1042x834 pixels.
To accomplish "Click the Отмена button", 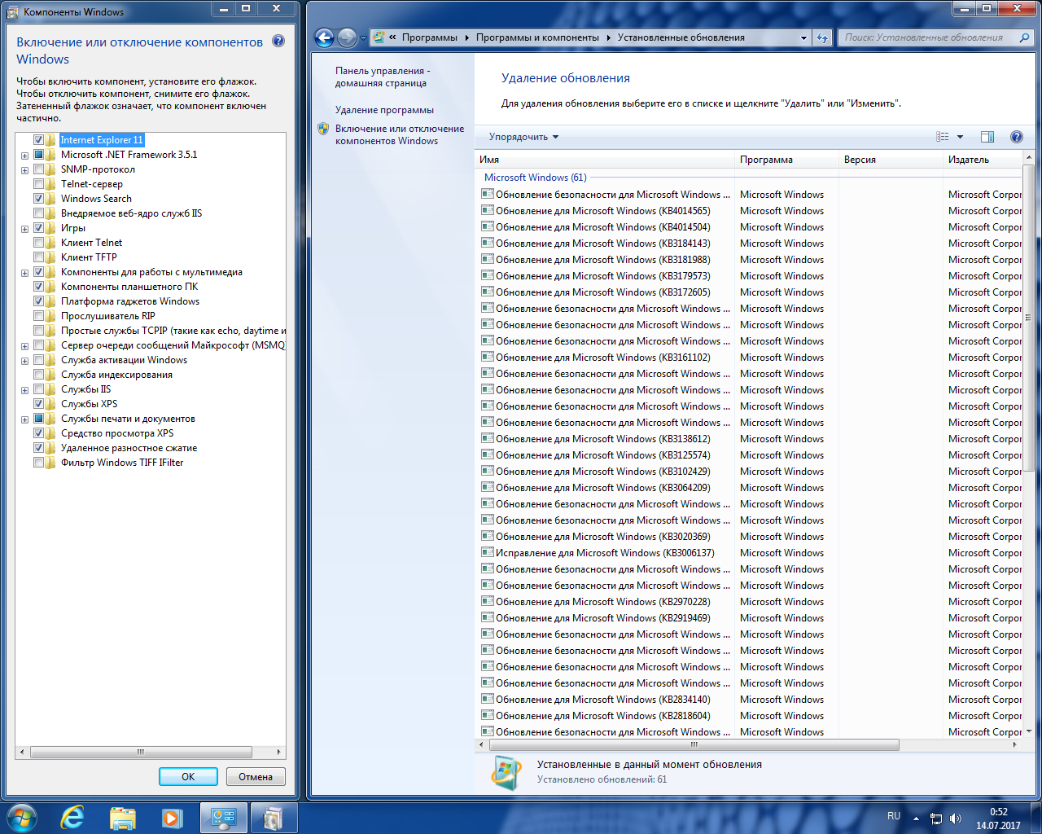I will click(256, 776).
